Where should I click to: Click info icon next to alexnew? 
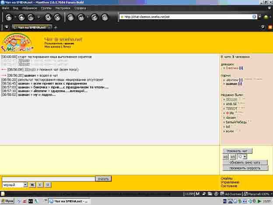click(241, 80)
